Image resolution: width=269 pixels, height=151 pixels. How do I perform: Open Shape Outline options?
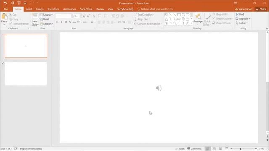point(222,18)
